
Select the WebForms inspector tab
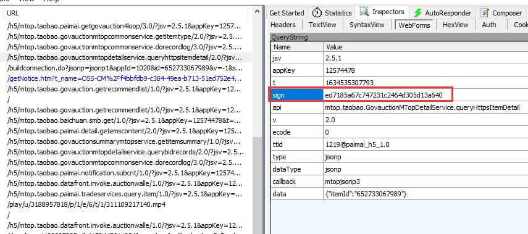click(414, 25)
